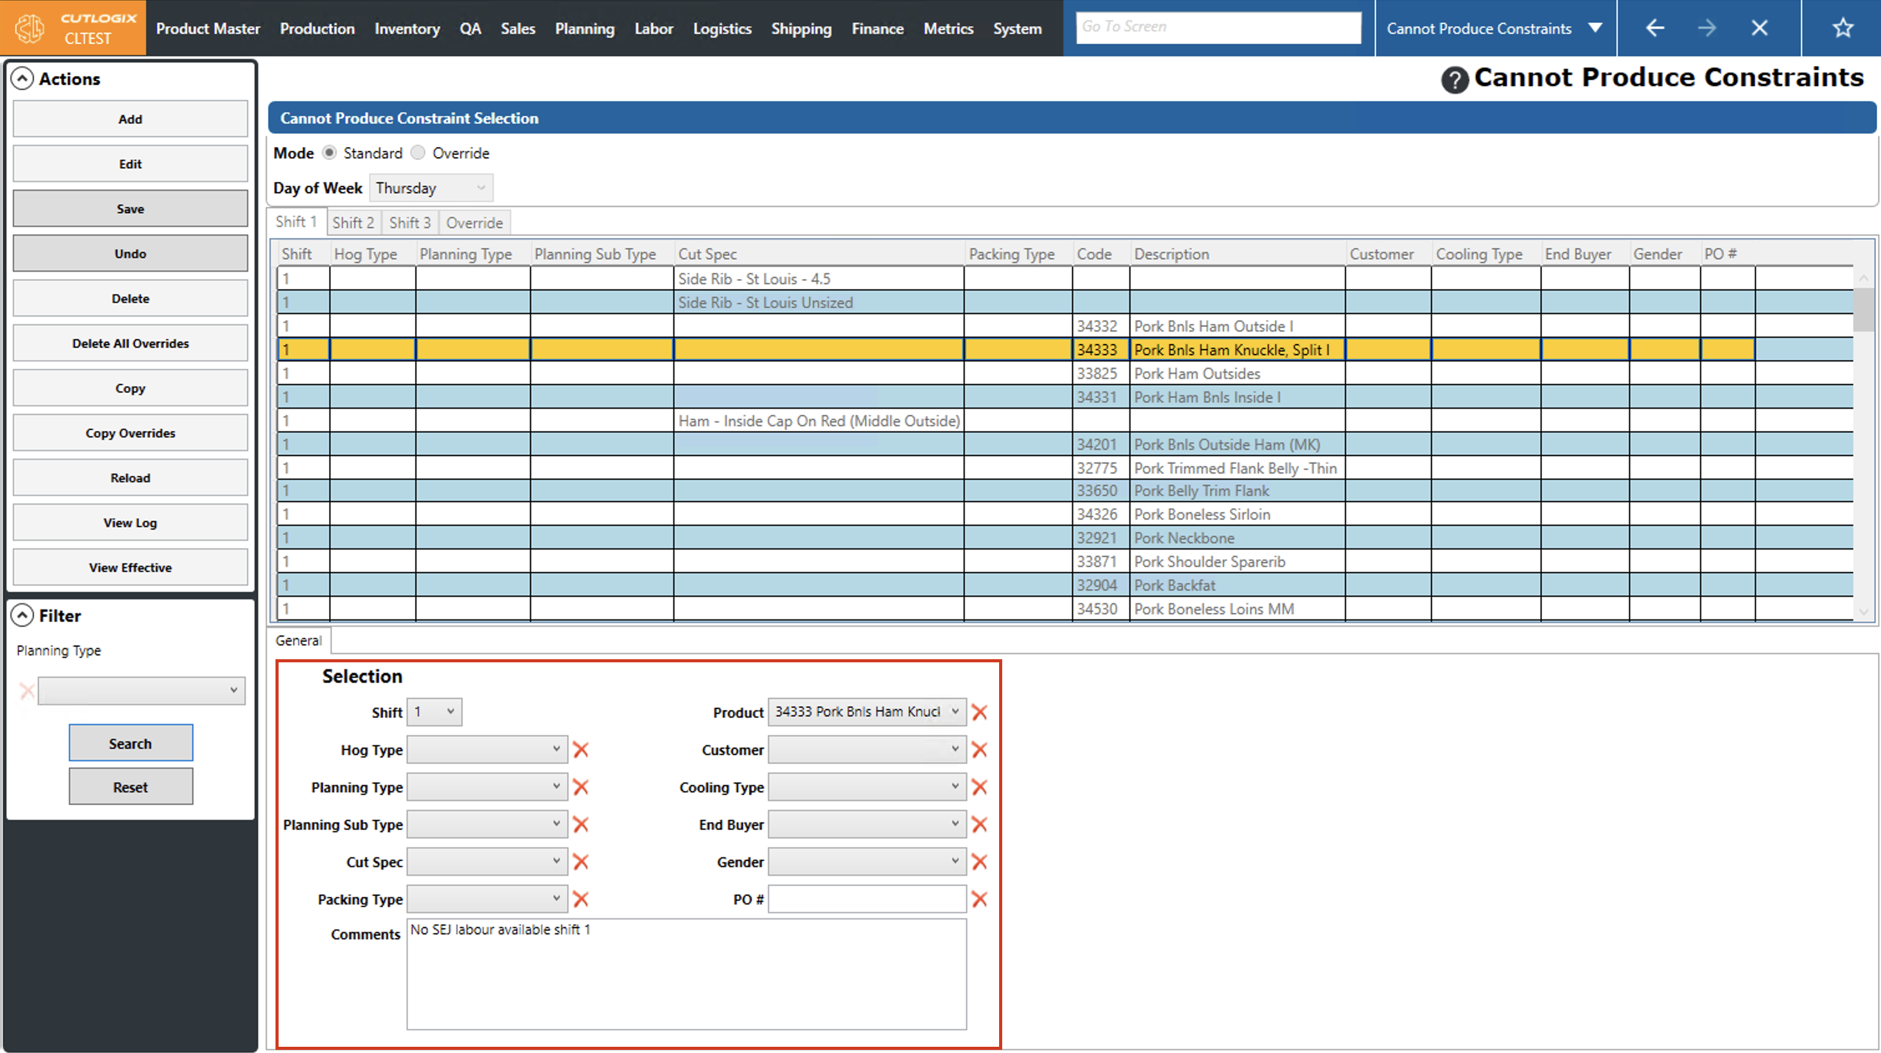Open the Inventory menu
The image size is (1881, 1053).
(x=407, y=29)
